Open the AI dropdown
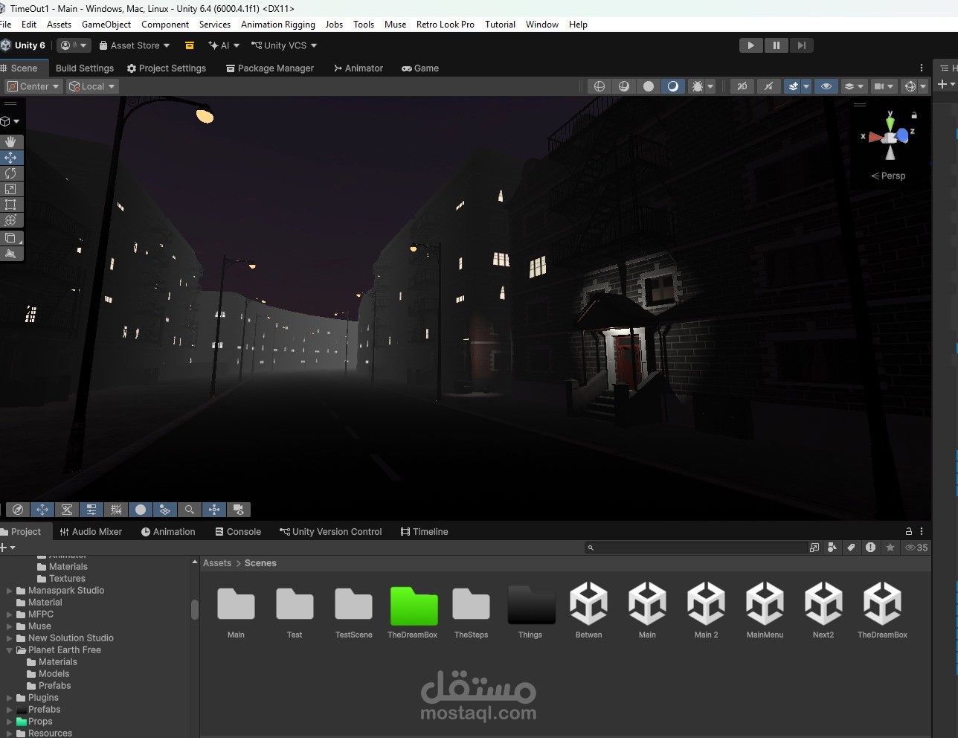This screenshot has width=958, height=738. click(224, 45)
